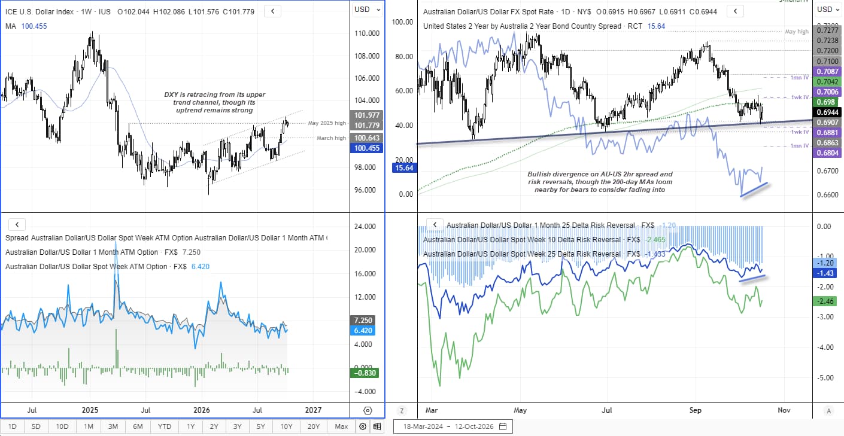Show the Max time range
The height and width of the screenshot is (436, 844).
coord(341,426)
